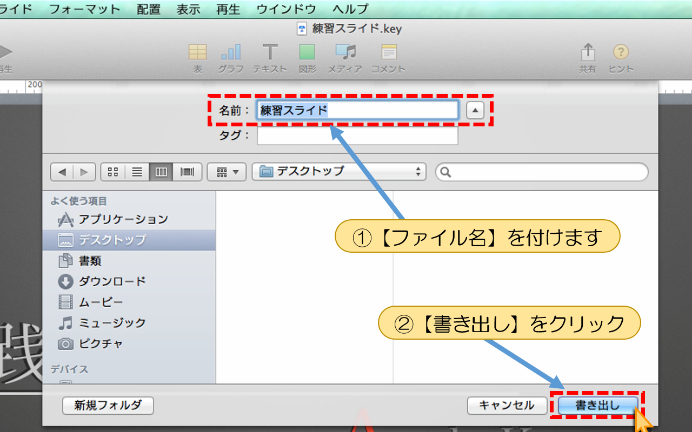
Task: Open the ヘルプ menu
Action: point(350,9)
